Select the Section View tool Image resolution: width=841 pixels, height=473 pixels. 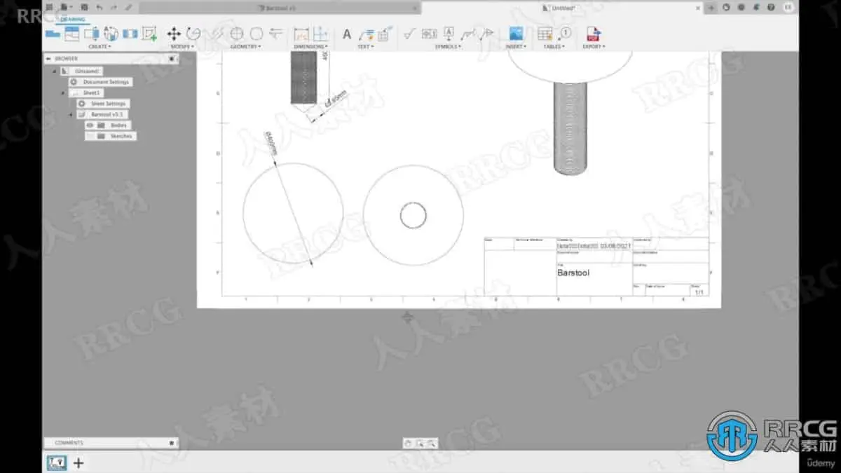click(91, 33)
